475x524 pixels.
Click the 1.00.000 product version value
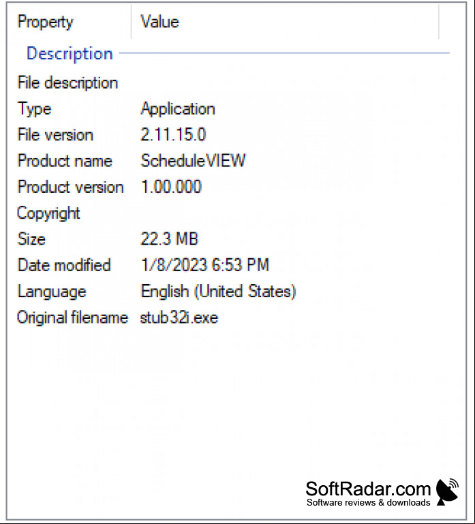(x=171, y=187)
